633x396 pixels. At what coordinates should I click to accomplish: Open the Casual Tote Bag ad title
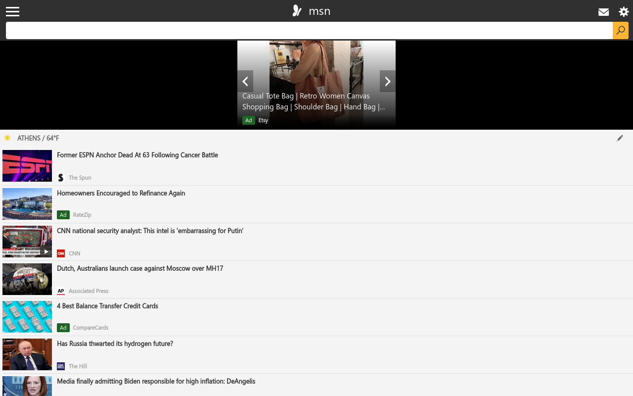click(314, 101)
